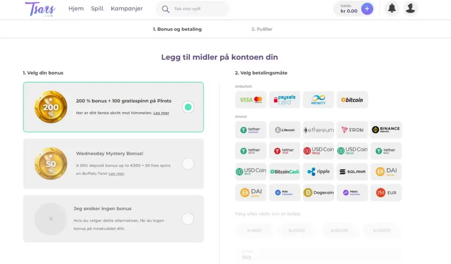The height and width of the screenshot is (264, 451).
Task: Select Wednesday Mystery Bonus radio button
Action: pyautogui.click(x=188, y=164)
